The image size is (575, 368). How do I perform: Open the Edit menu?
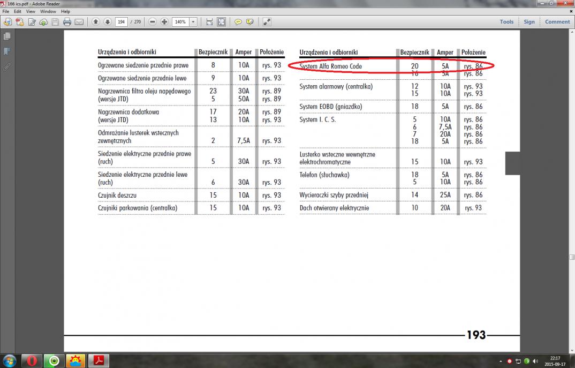point(18,11)
